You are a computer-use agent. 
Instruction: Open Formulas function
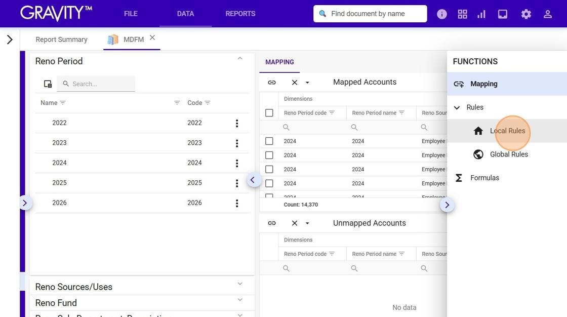pos(484,178)
